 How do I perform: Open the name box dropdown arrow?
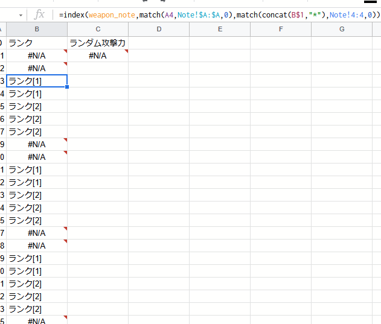coord(21,15)
